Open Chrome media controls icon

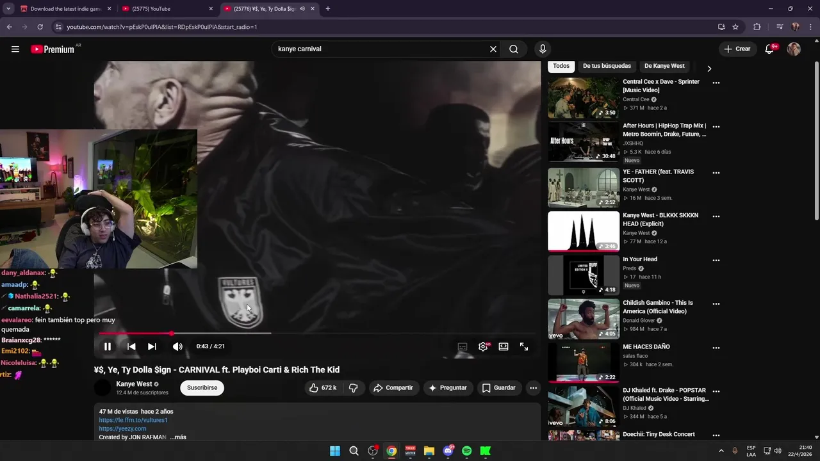pos(780,27)
